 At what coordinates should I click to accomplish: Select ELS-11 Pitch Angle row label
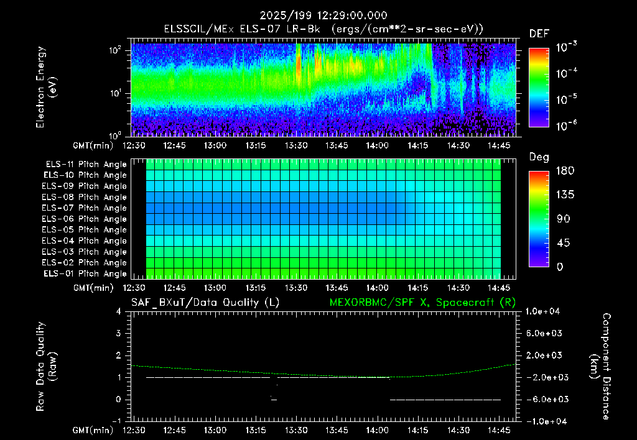[86, 165]
